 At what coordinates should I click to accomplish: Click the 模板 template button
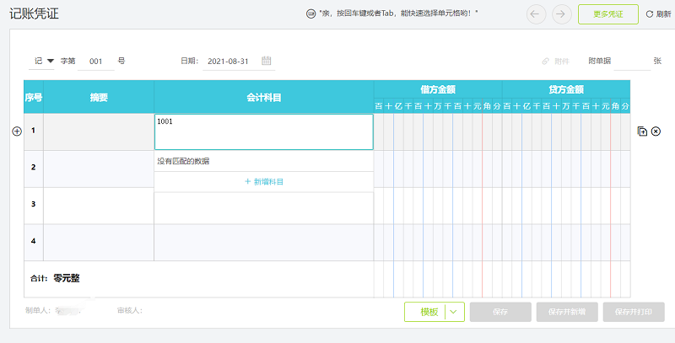[x=429, y=312]
